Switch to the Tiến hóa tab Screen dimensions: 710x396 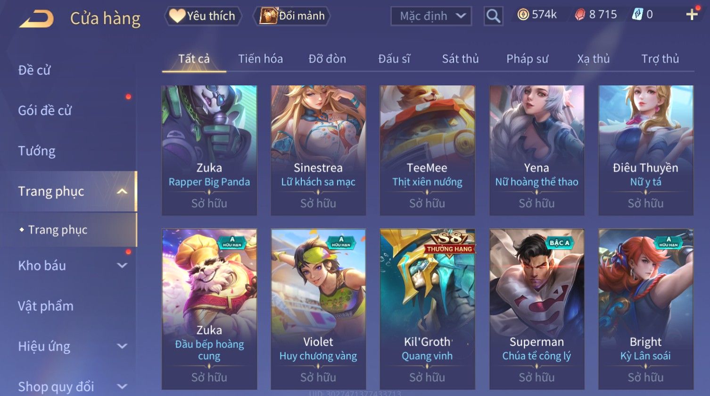[x=260, y=59]
